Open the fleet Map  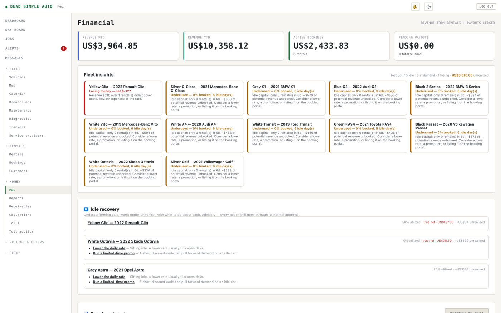[x=38, y=85]
